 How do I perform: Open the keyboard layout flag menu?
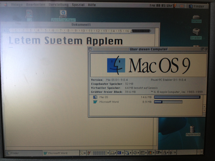[182, 6]
